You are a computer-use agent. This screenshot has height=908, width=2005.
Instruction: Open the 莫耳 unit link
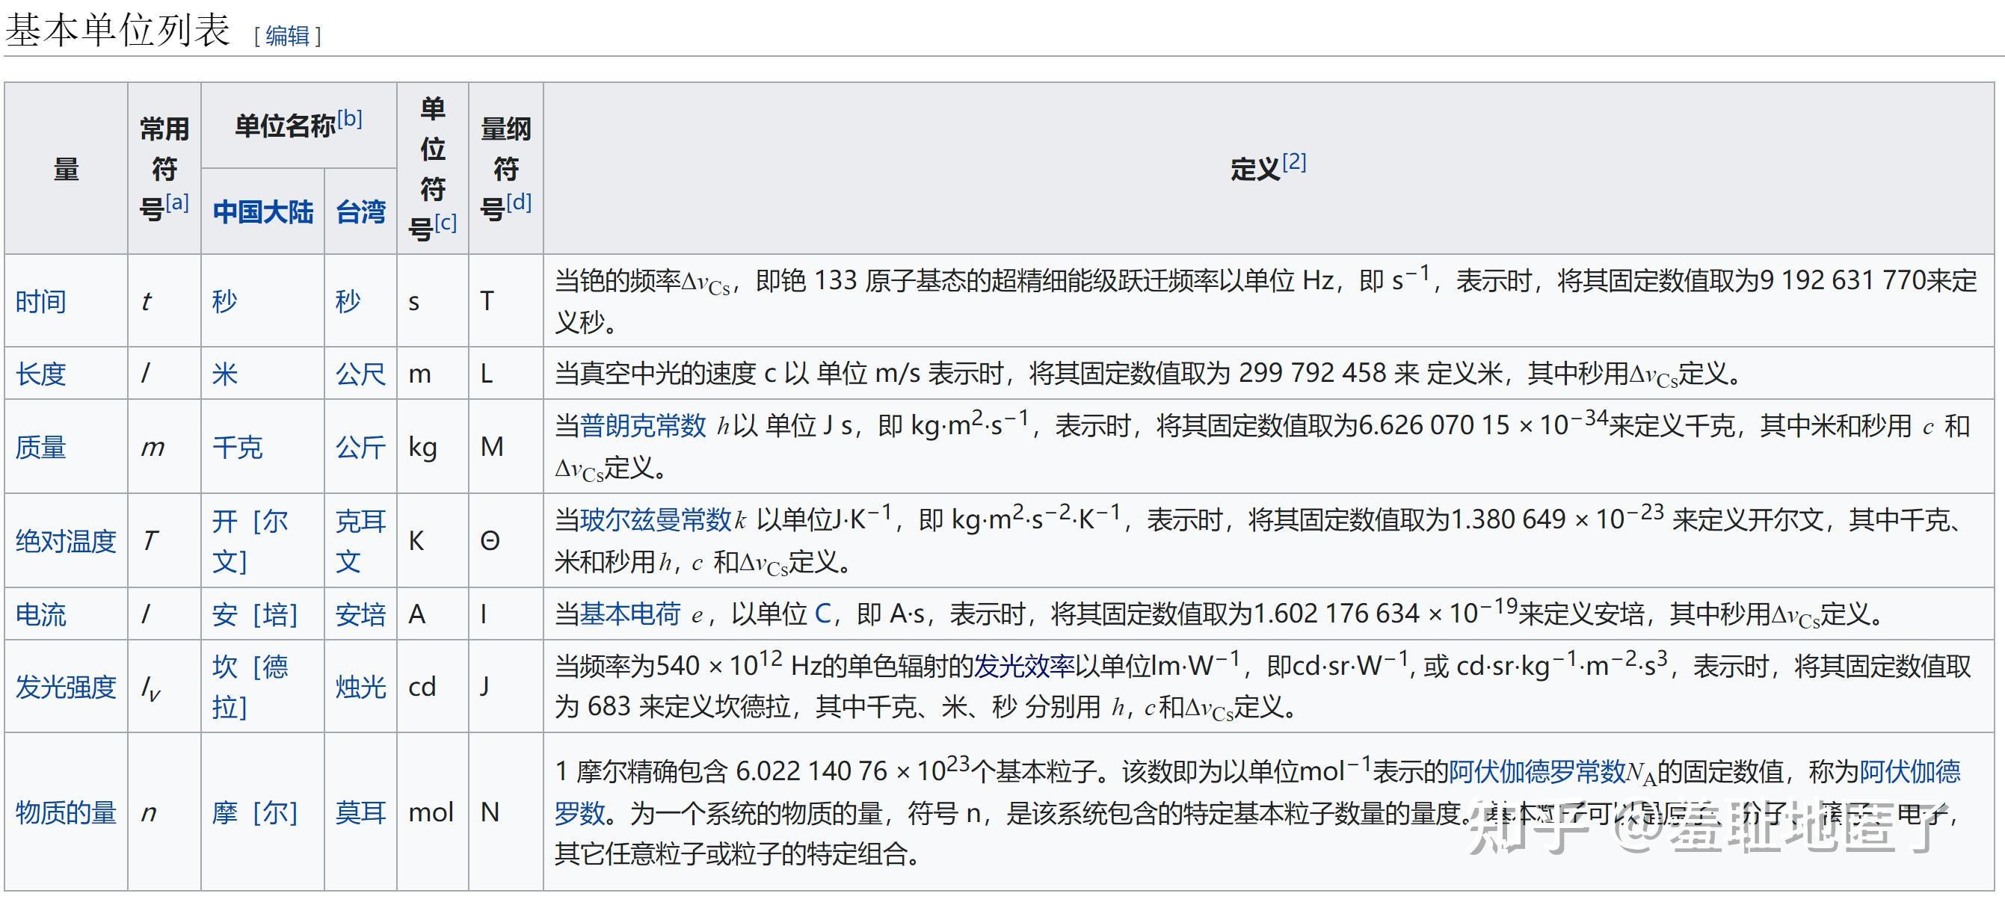click(360, 813)
